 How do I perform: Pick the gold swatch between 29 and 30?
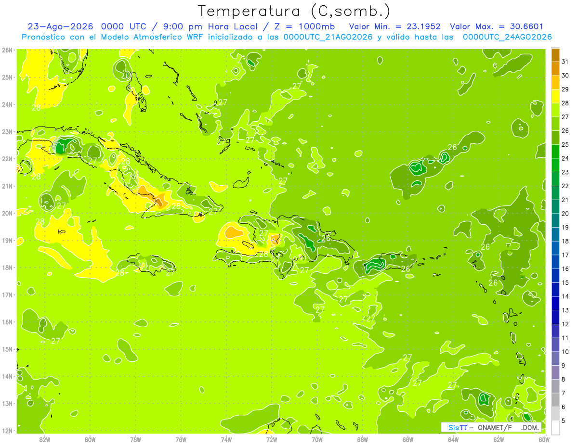coord(555,82)
